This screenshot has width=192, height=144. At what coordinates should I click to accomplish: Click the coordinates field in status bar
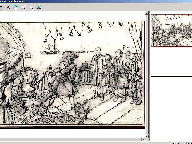(x=177, y=143)
